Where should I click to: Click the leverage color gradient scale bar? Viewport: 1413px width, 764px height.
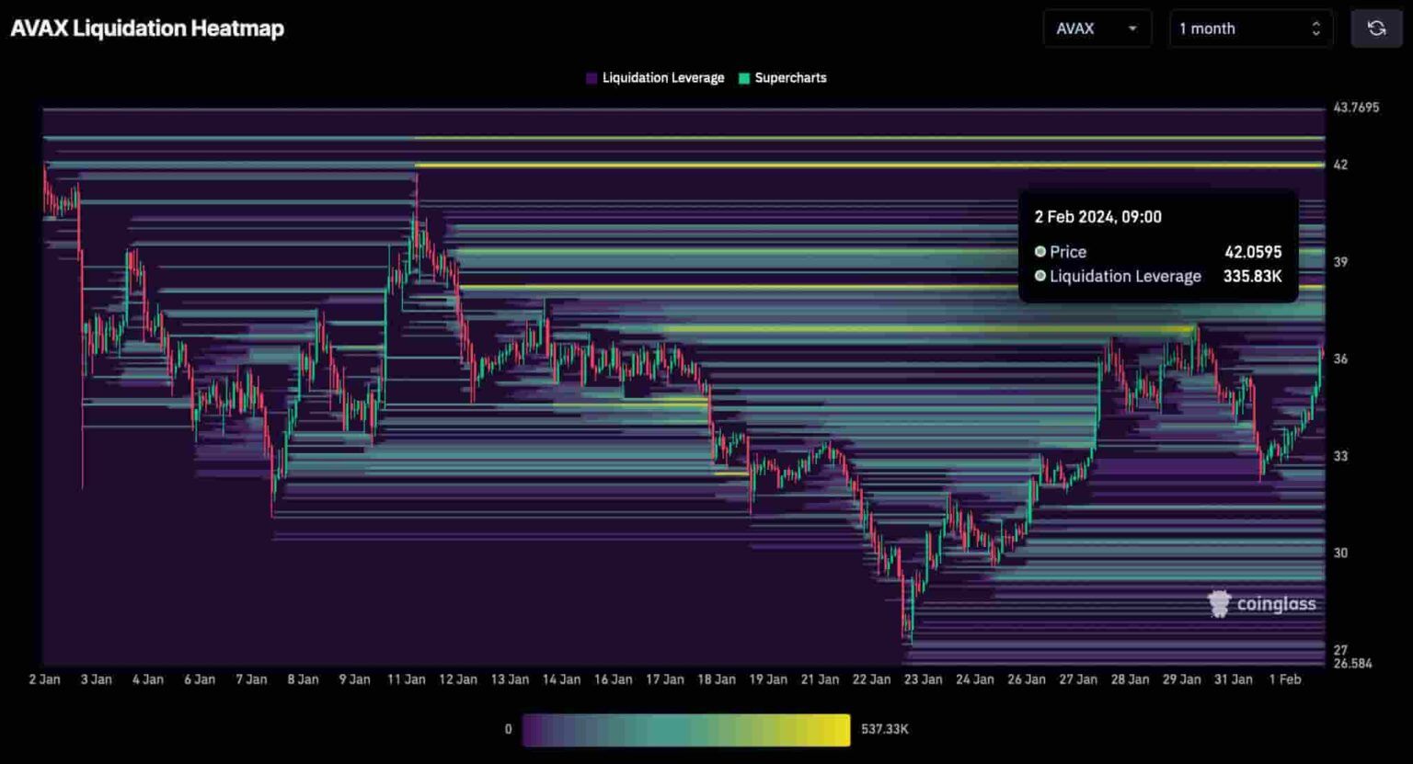(686, 729)
